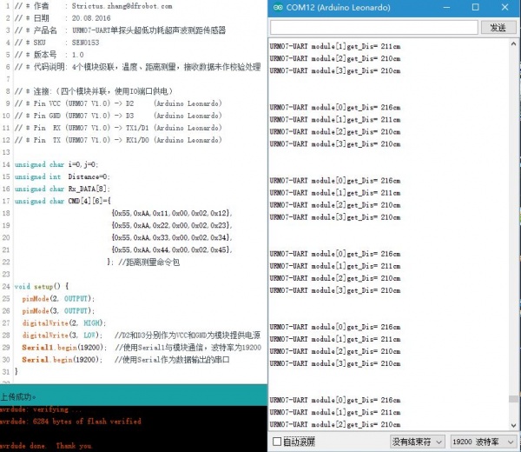Screen dimensions: 521x452
Task: Click version comment line '版本号 : 1.0'
Action: click(49, 55)
